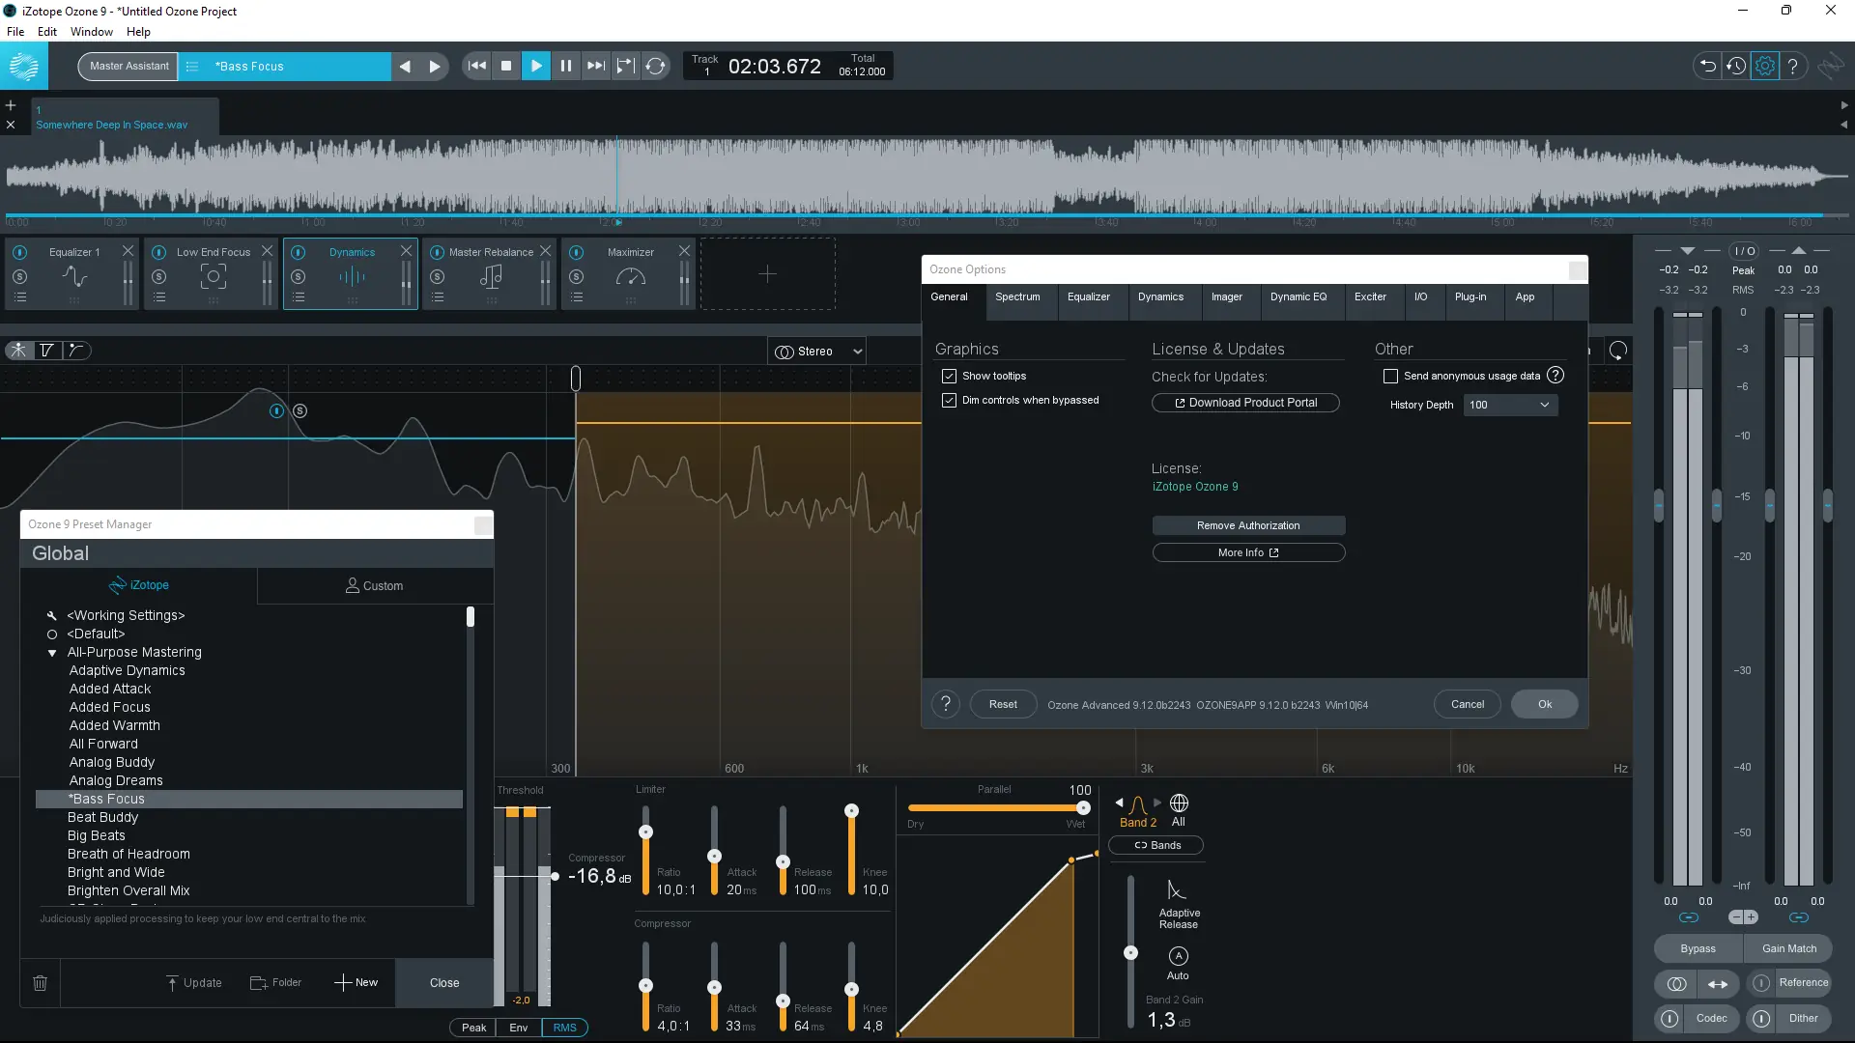Open the History Depth dropdown
This screenshot has width=1855, height=1043.
coord(1509,405)
